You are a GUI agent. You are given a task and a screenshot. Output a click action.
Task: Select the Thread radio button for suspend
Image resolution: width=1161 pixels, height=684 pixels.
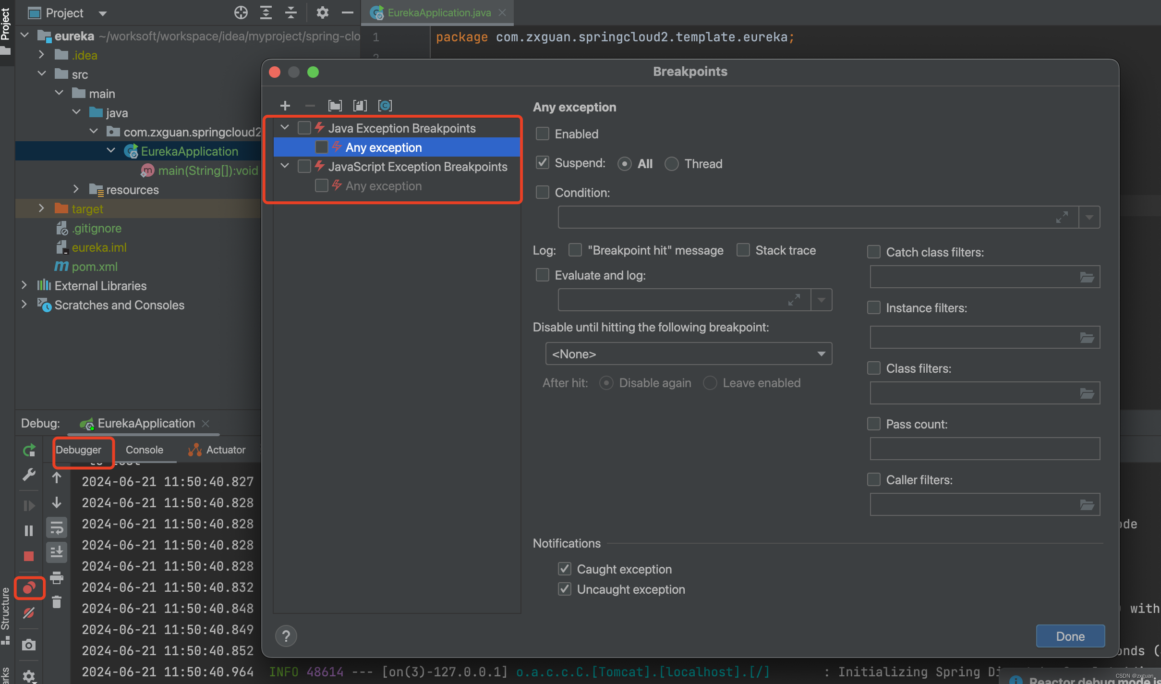(672, 163)
